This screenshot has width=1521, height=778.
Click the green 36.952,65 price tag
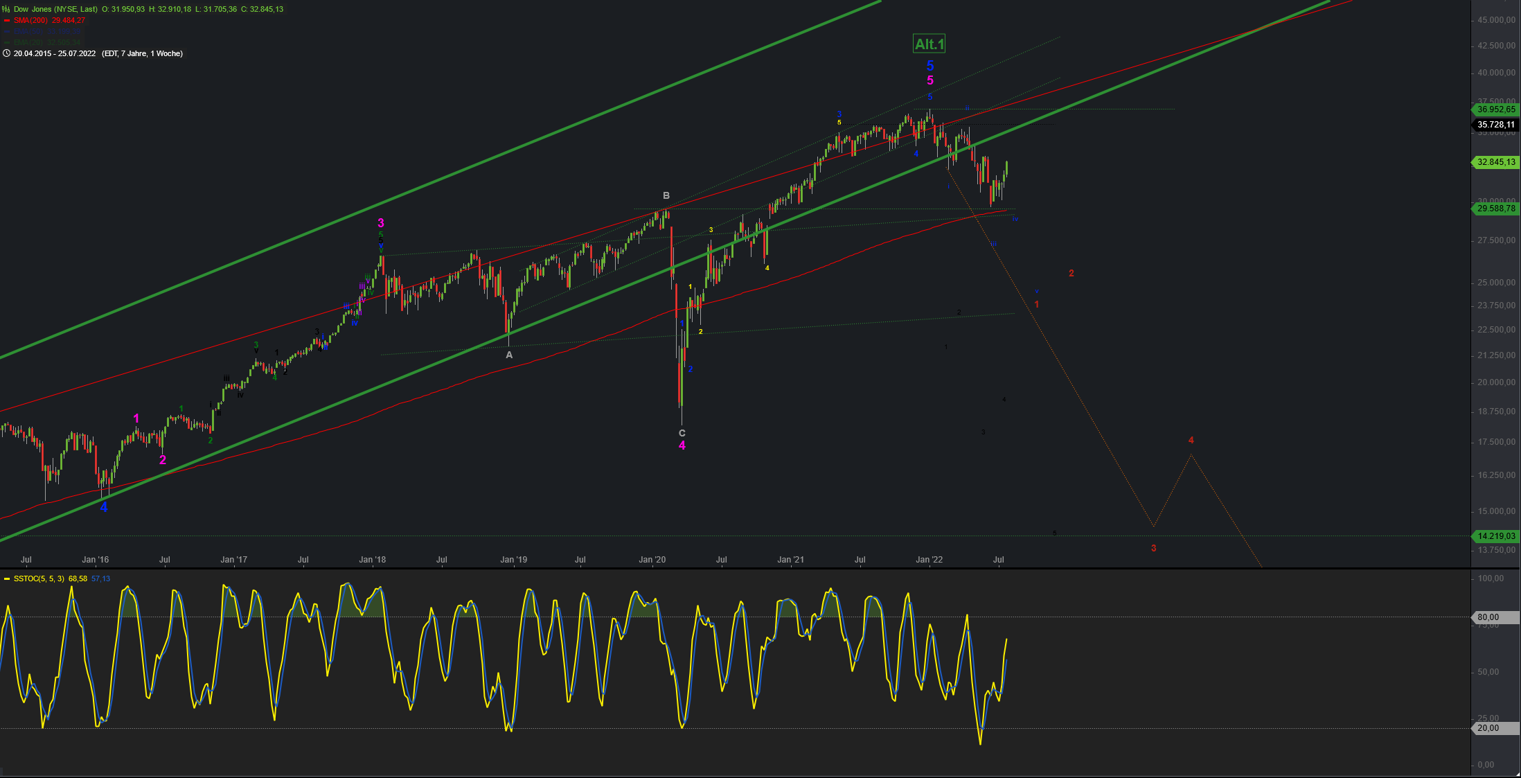(1496, 109)
